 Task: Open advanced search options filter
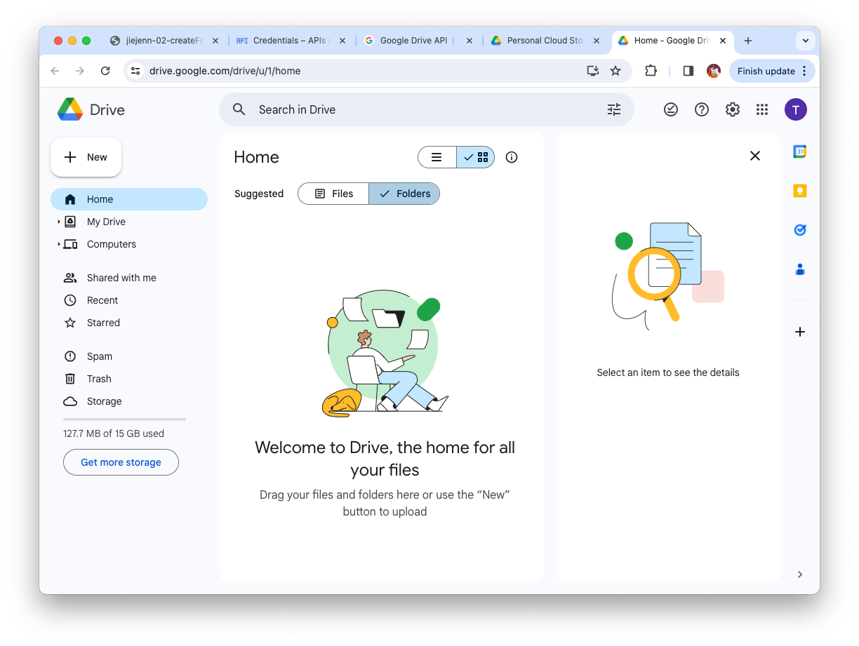(x=614, y=109)
